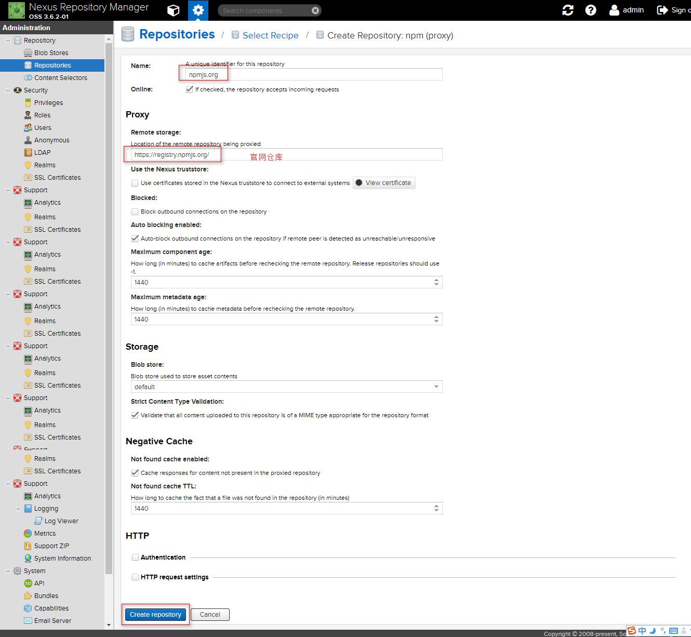Click the sidebar scroll down arrow
This screenshot has width=691, height=637.
pyautogui.click(x=109, y=625)
